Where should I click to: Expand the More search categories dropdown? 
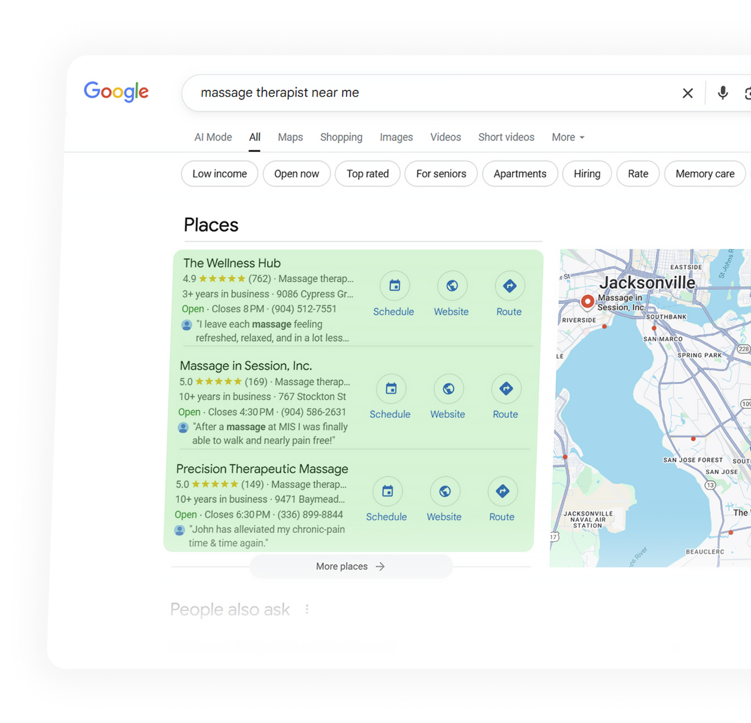click(x=567, y=138)
